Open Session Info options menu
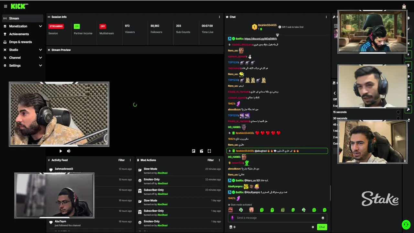414x233 pixels. click(219, 17)
